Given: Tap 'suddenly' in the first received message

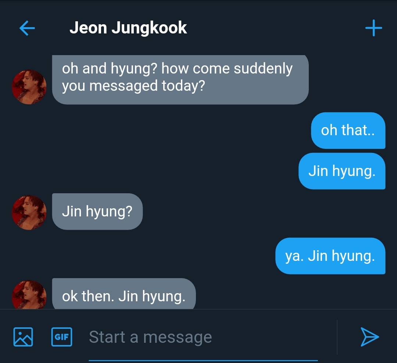Looking at the screenshot, I should click(263, 69).
